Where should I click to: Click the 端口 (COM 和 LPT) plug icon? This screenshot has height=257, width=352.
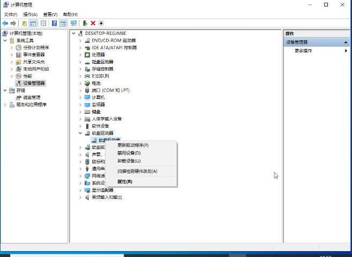click(87, 90)
